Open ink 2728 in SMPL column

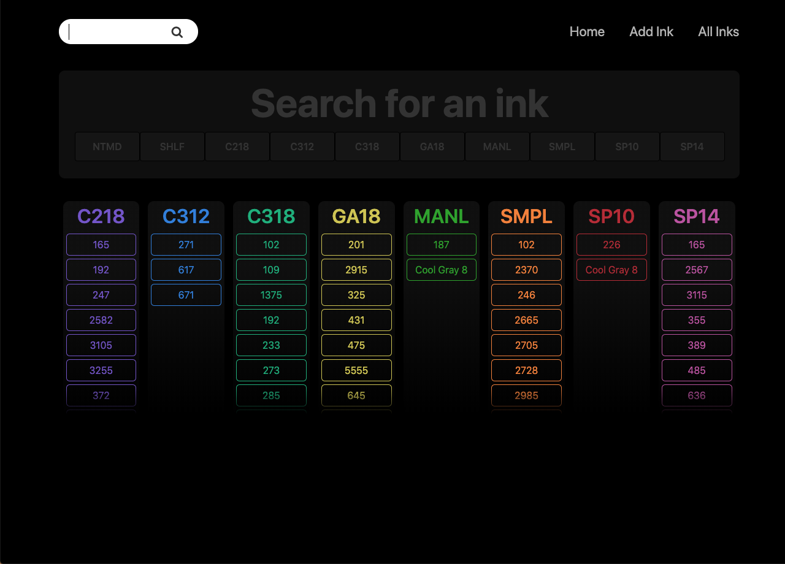tap(526, 370)
